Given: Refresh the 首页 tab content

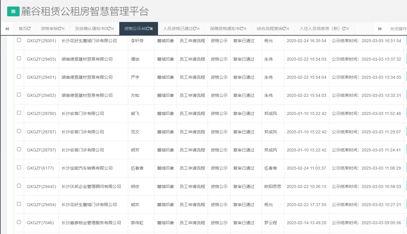Looking at the screenshot, I should 29,29.
